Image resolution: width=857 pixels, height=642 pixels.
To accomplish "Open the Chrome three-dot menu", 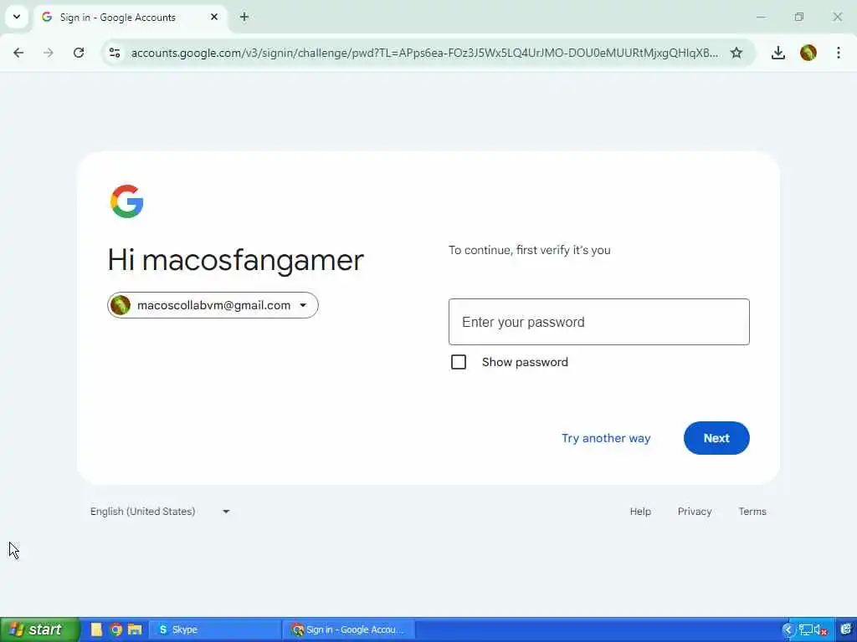I will (839, 53).
